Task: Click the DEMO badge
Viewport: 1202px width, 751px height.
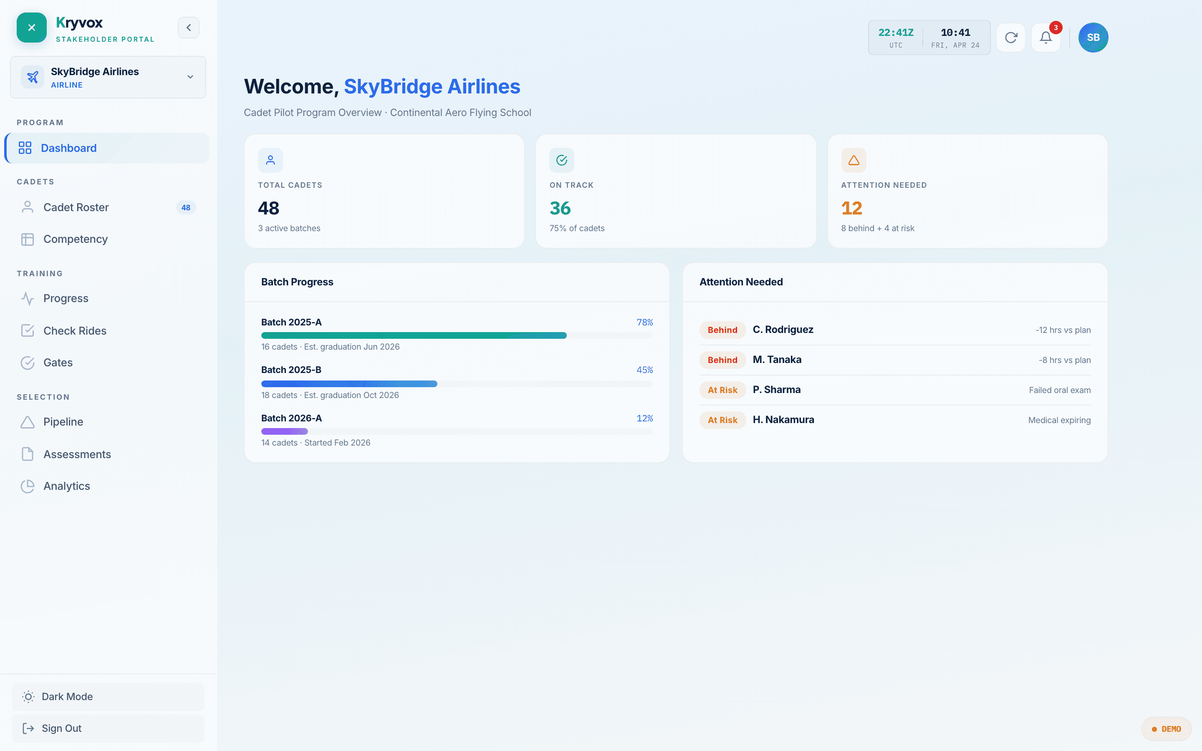Action: tap(1166, 728)
